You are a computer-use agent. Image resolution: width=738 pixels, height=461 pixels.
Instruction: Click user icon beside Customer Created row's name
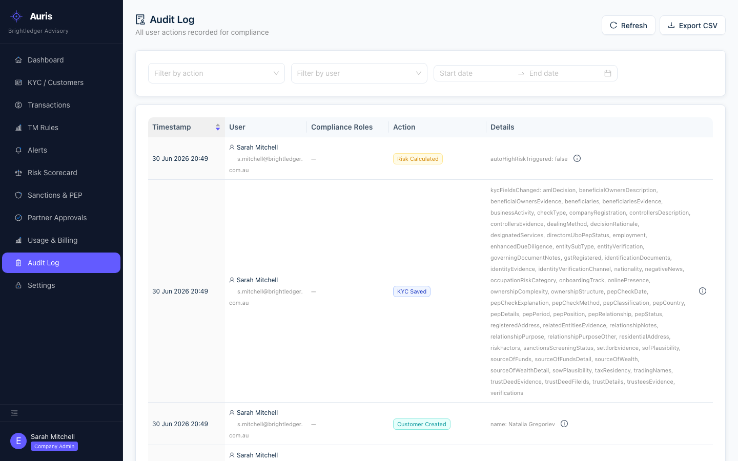pos(232,413)
